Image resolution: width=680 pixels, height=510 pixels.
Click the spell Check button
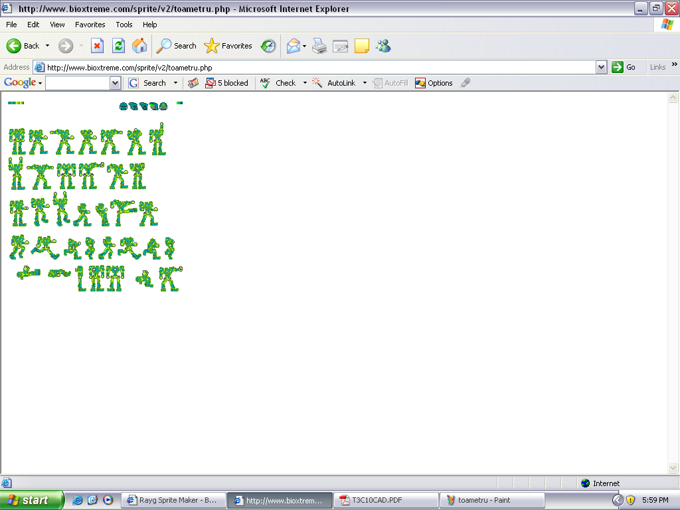pyautogui.click(x=278, y=83)
